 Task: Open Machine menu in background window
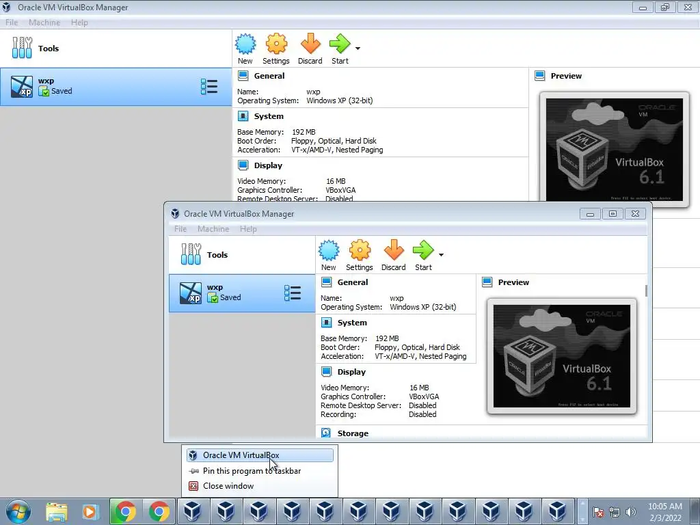coord(44,23)
